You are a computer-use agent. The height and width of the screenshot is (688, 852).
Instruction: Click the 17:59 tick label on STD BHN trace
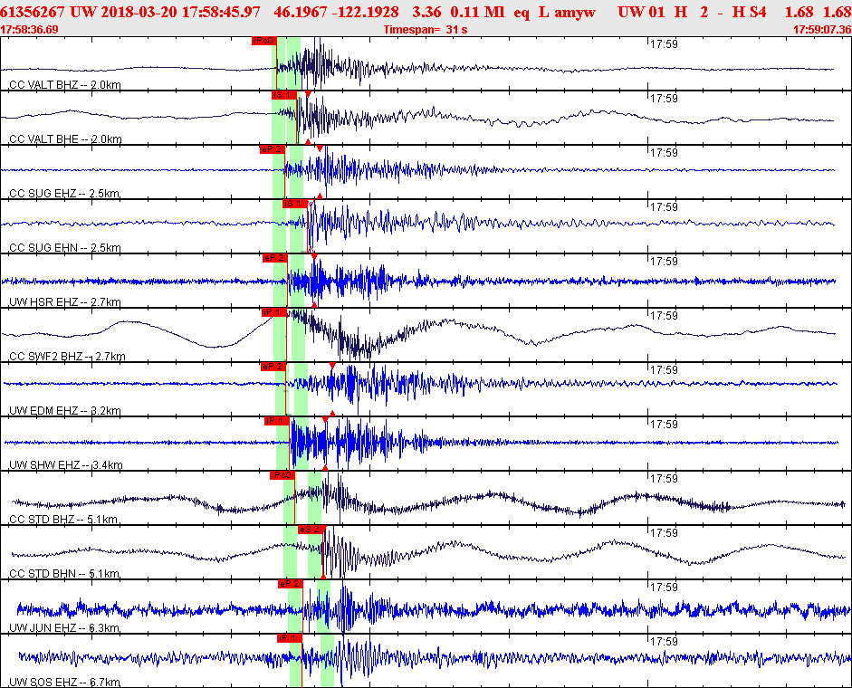point(664,533)
